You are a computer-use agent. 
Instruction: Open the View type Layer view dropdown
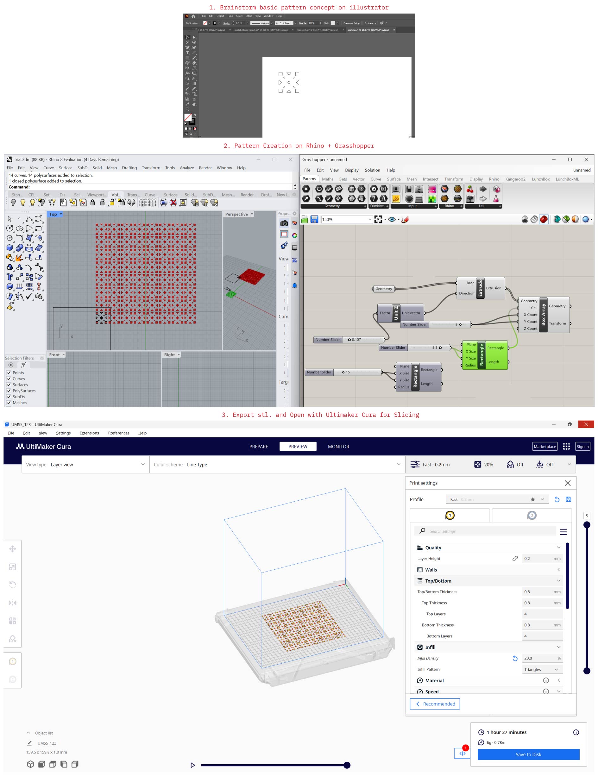tap(85, 464)
